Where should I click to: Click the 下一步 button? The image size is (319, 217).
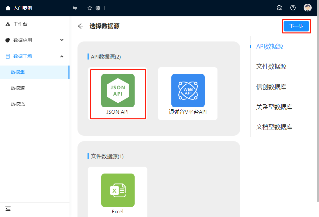point(296,26)
